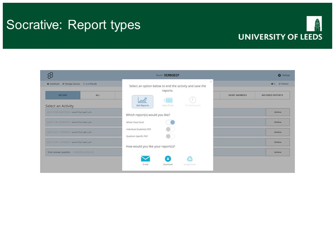The width and height of the screenshot is (335, 251).
Task: Archive the Short answer question activity
Action: 278,152
